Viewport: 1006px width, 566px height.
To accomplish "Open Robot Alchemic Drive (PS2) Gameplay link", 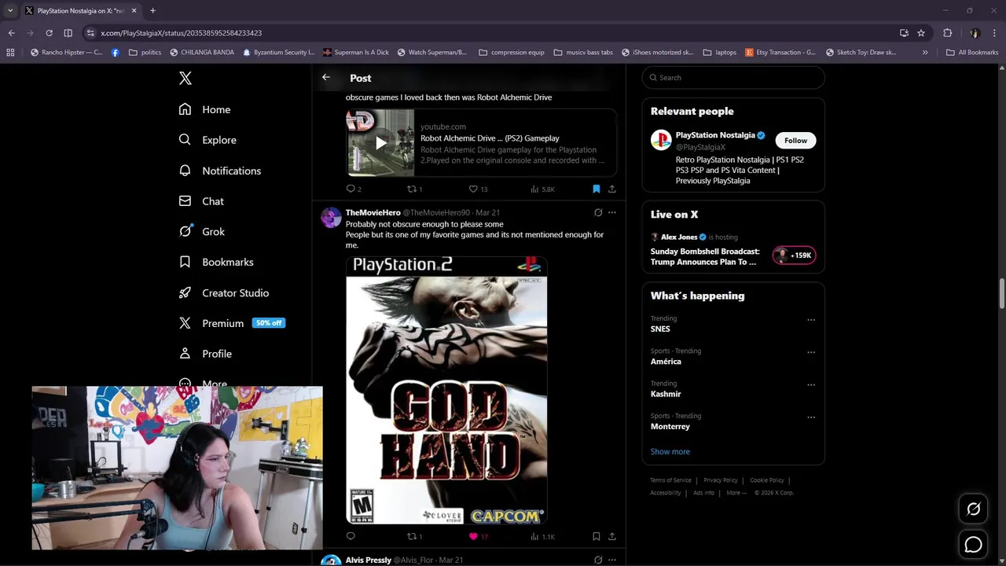I will point(490,138).
